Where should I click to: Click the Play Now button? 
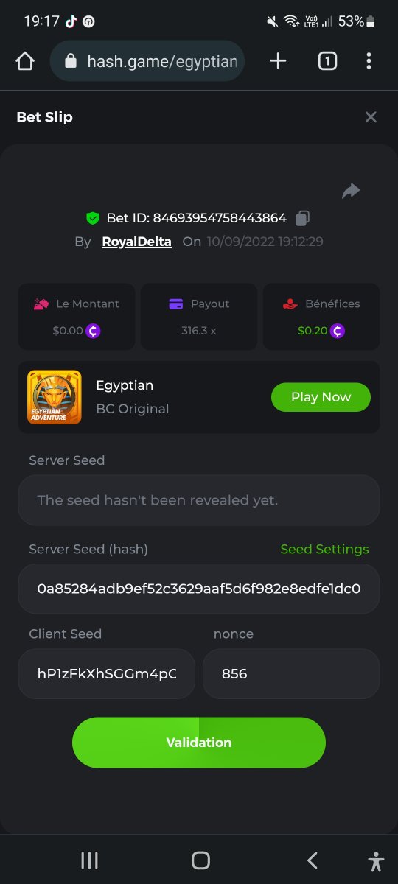[x=321, y=397]
